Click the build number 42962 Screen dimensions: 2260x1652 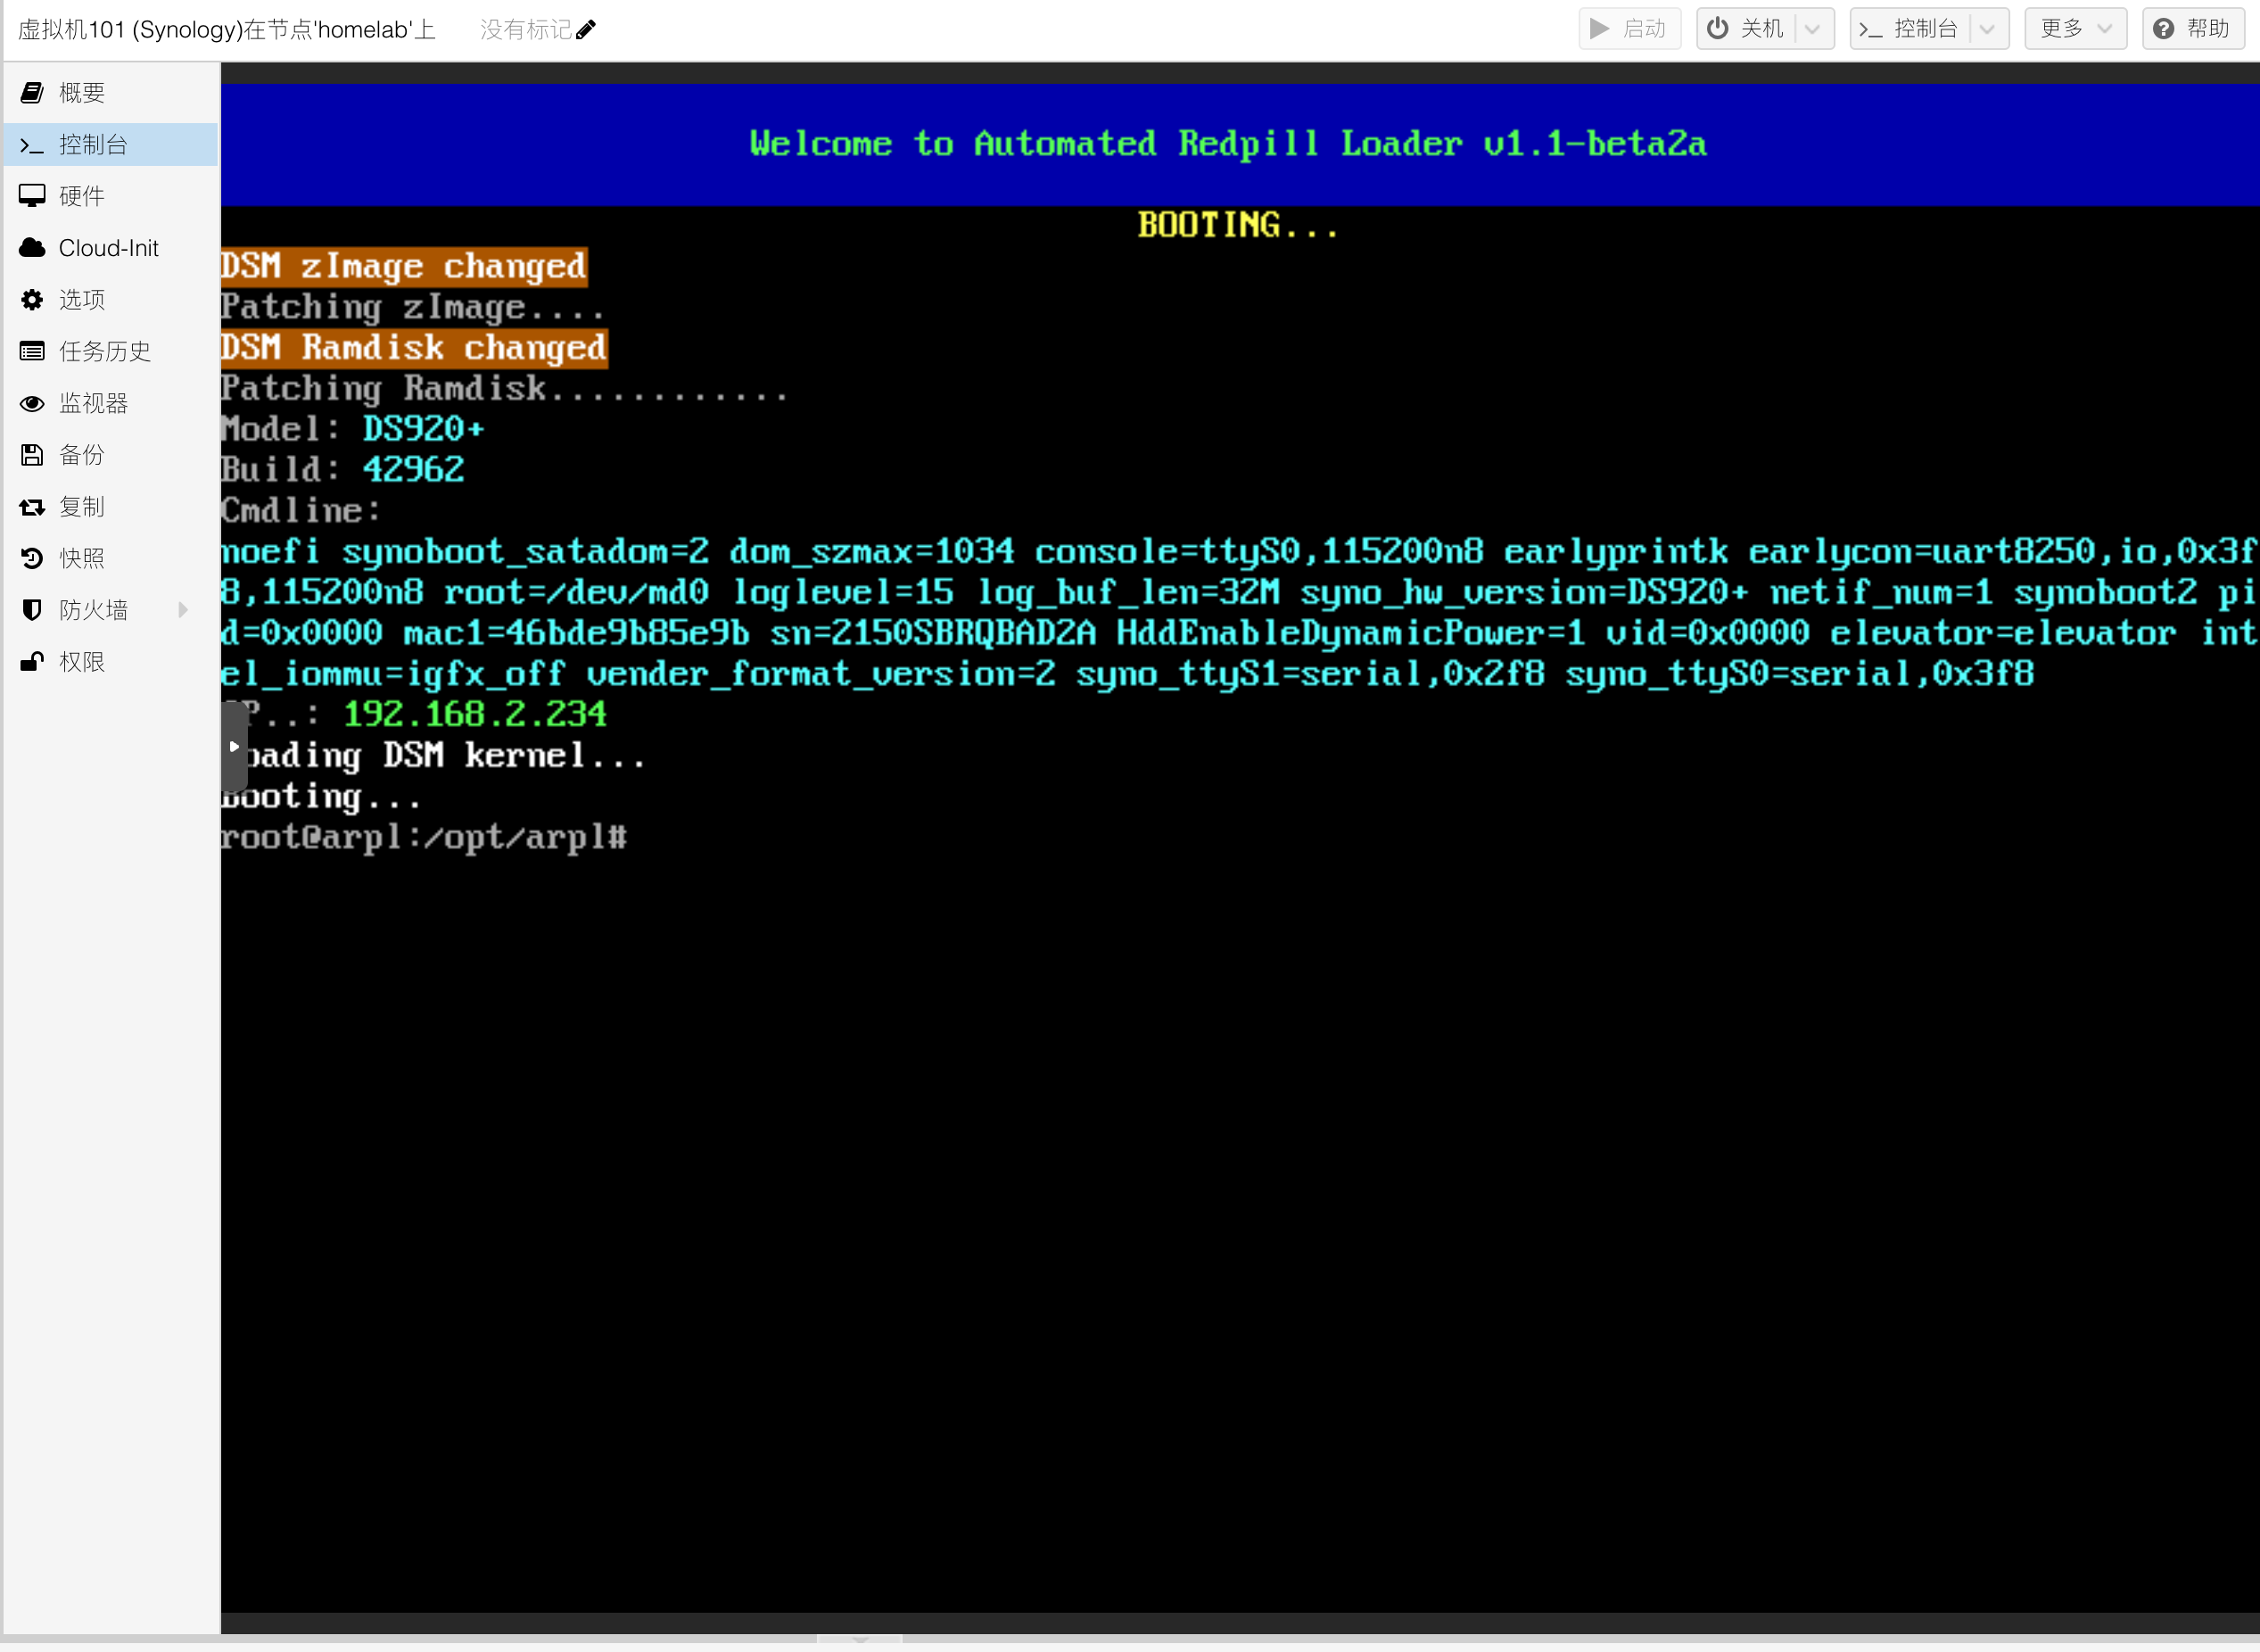click(x=414, y=470)
